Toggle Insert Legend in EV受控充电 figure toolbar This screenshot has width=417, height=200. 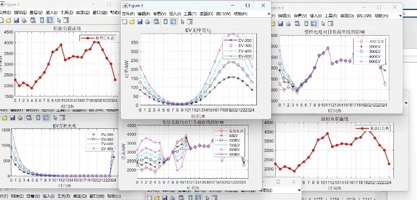pyautogui.click(x=46, y=117)
